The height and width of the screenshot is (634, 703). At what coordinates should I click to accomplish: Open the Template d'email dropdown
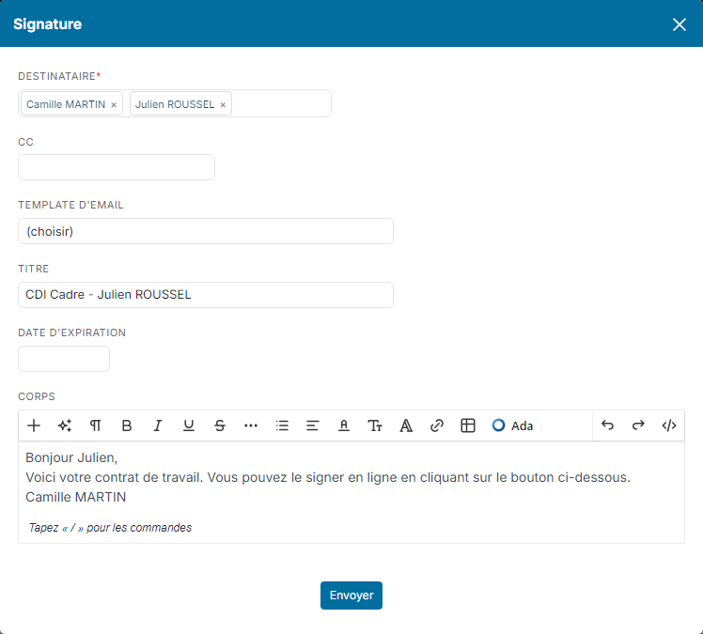[206, 231]
